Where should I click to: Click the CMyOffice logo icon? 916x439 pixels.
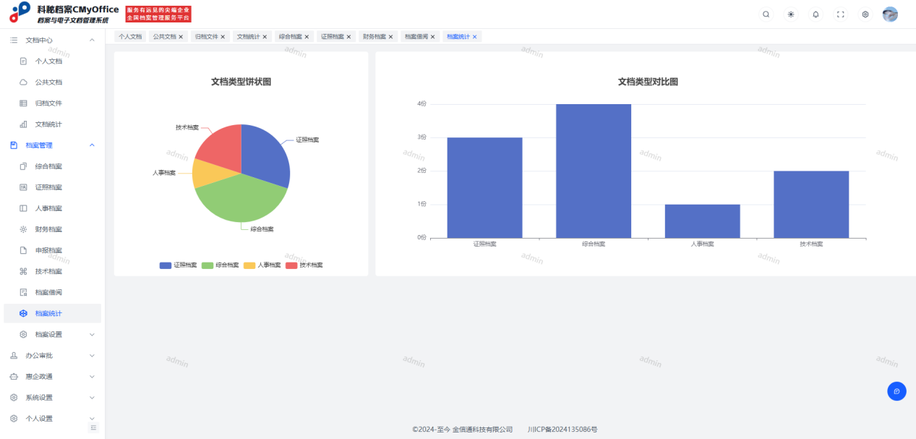(20, 12)
